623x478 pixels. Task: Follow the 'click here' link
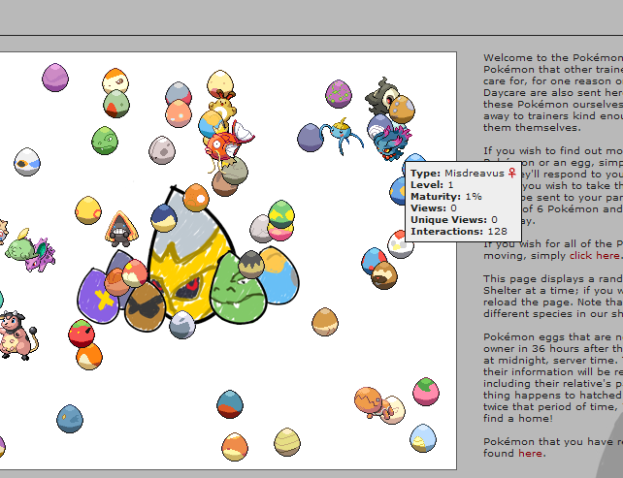click(x=594, y=255)
